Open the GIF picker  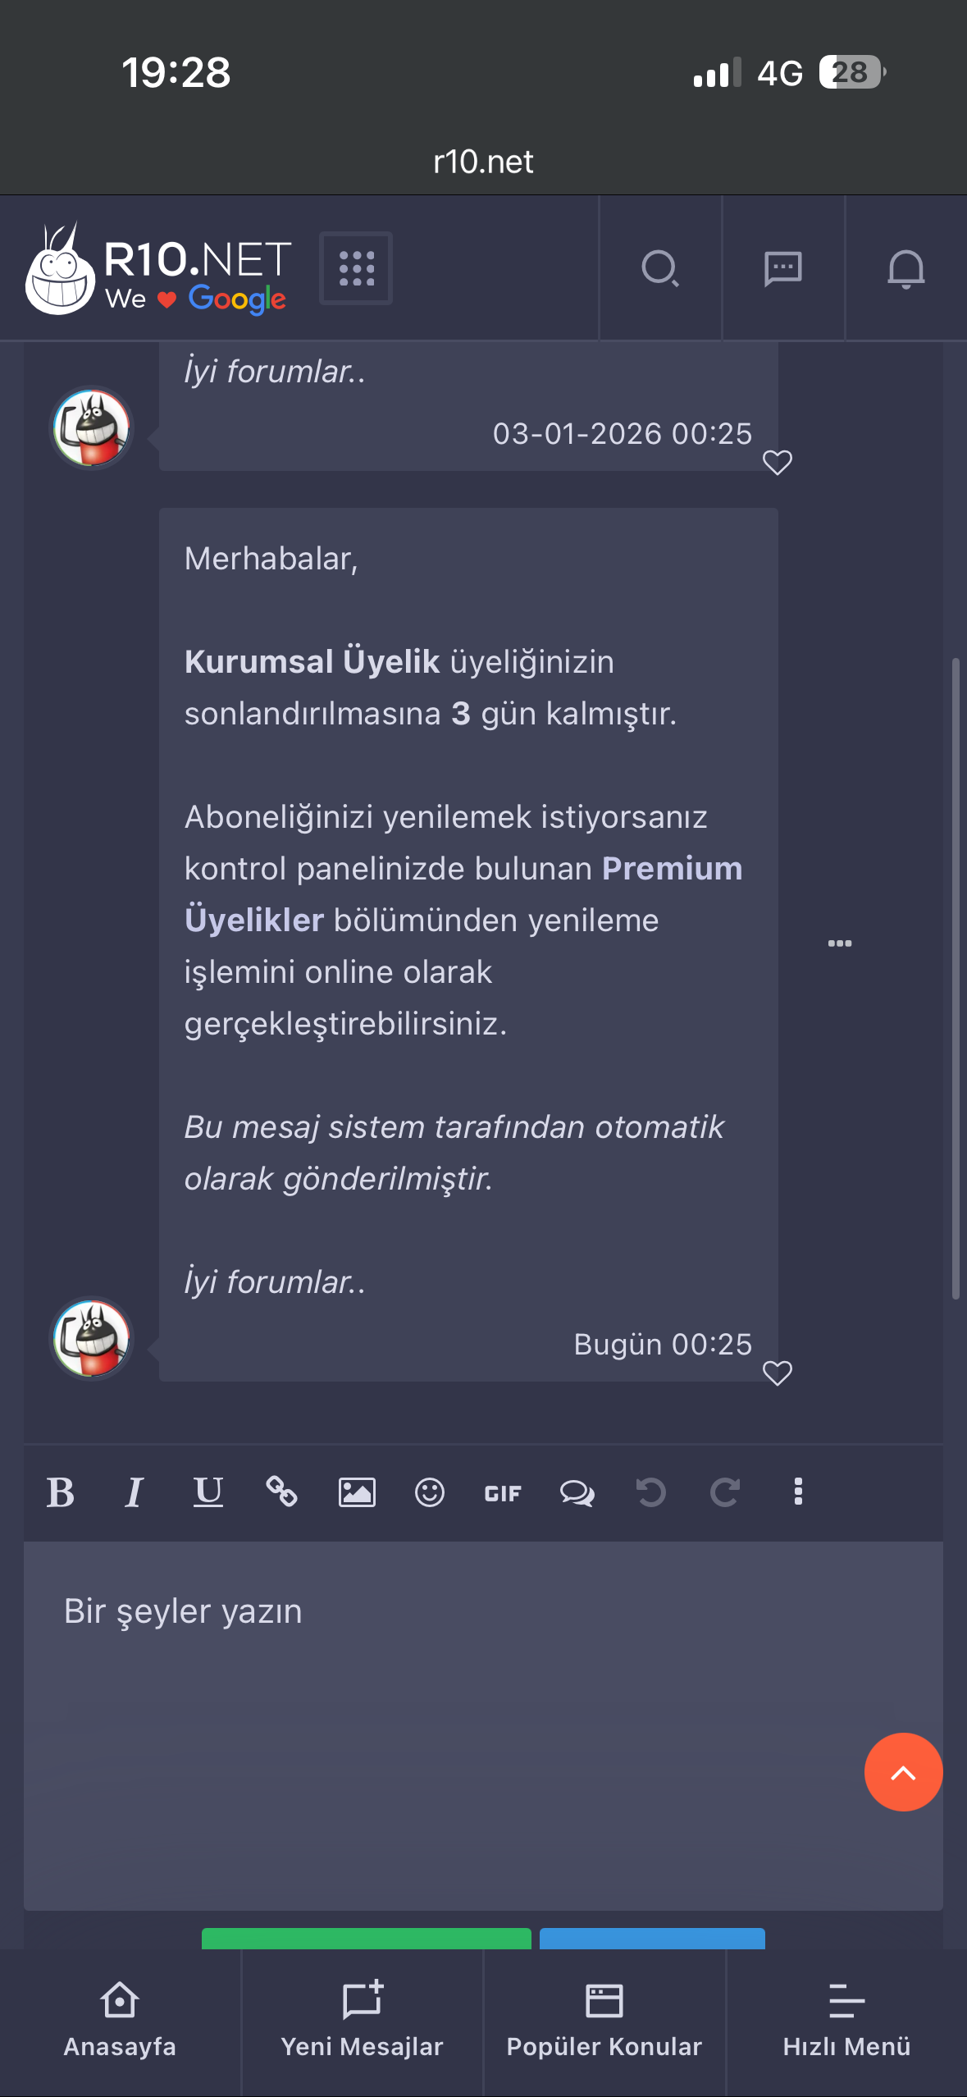(x=503, y=1493)
